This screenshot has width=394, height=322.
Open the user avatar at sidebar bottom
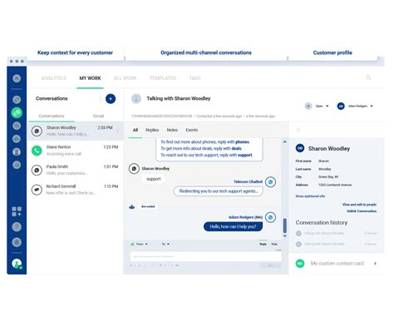coord(17,264)
